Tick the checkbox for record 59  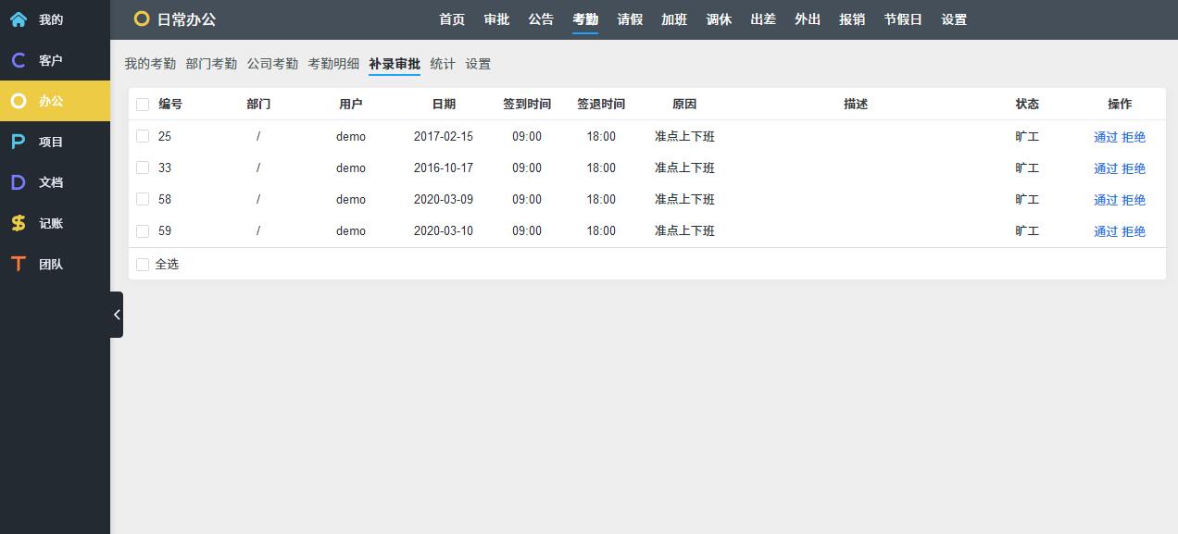tap(143, 230)
